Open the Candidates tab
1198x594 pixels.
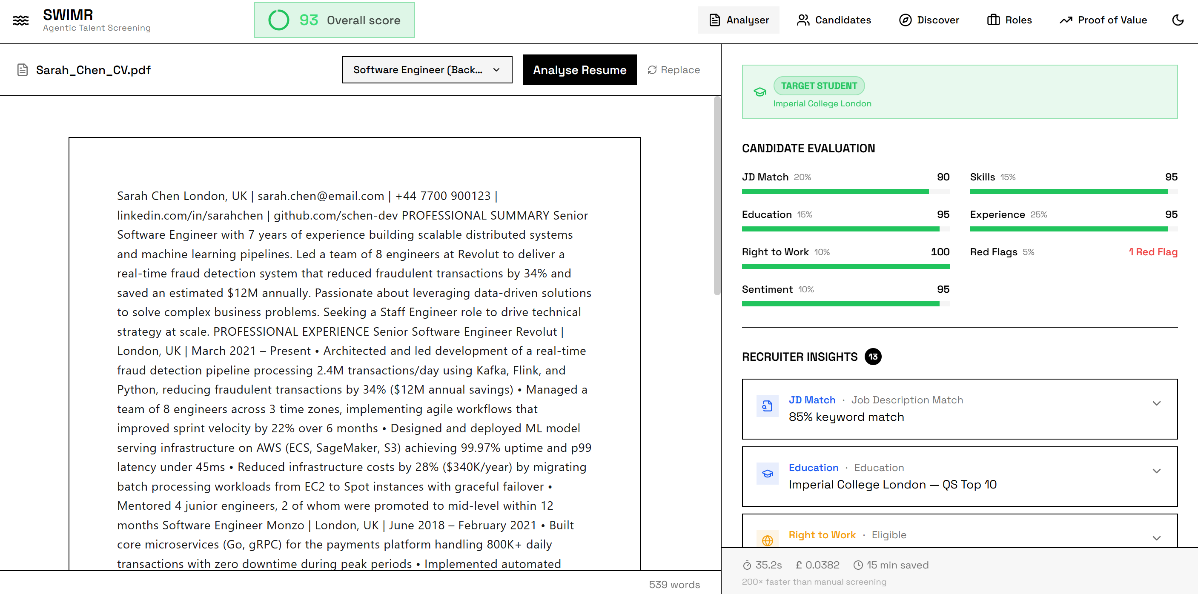click(834, 20)
